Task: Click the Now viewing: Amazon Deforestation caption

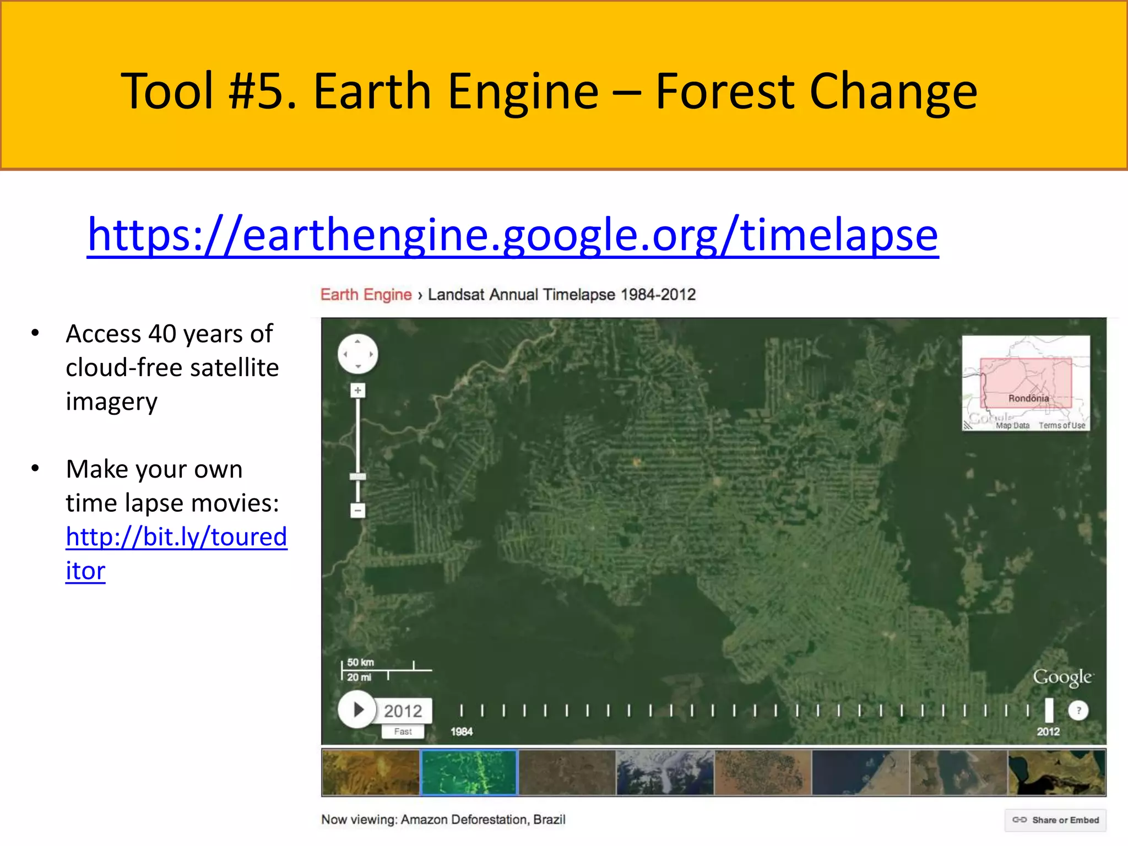Action: [x=443, y=820]
